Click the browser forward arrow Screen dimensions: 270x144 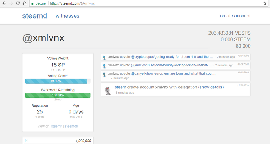point(11,3)
